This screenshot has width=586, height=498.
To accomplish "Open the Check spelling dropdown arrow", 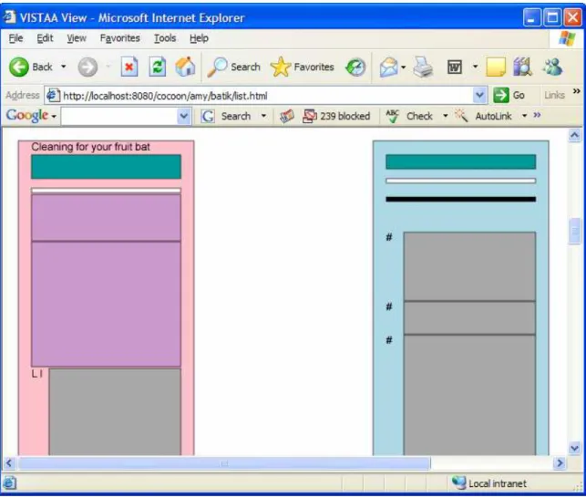I will click(x=445, y=116).
